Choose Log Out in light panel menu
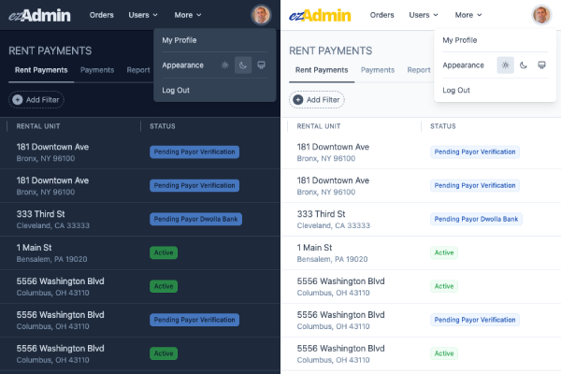The height and width of the screenshot is (374, 561). 456,90
